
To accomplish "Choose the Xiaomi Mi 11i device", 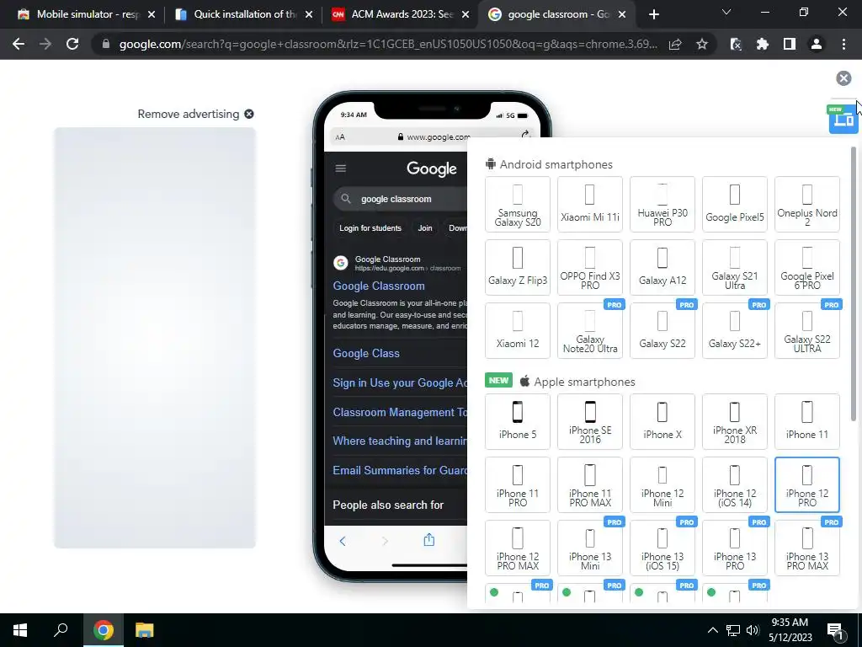I will click(x=590, y=205).
